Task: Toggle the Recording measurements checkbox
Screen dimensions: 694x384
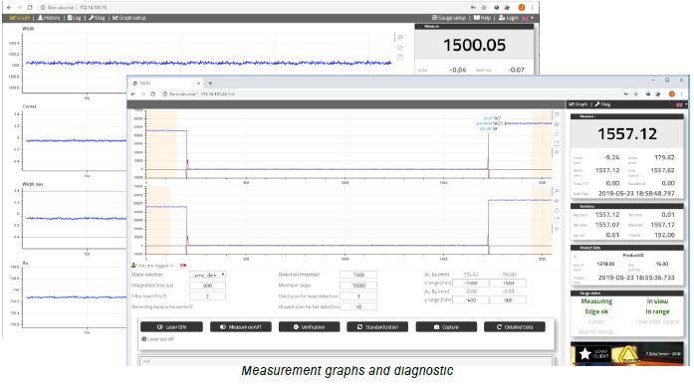Action: (x=191, y=306)
